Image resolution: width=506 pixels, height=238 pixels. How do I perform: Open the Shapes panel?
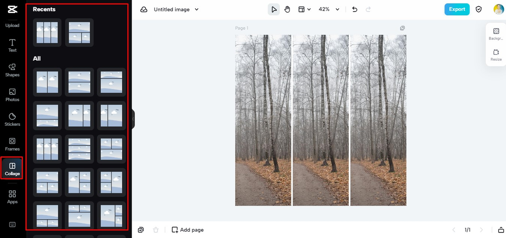point(12,70)
